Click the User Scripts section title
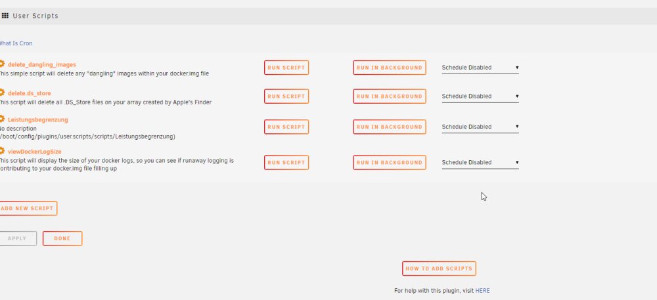657x300 pixels. (35, 16)
